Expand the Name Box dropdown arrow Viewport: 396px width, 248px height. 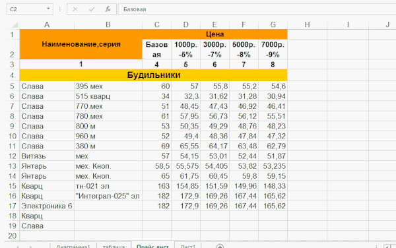48,9
